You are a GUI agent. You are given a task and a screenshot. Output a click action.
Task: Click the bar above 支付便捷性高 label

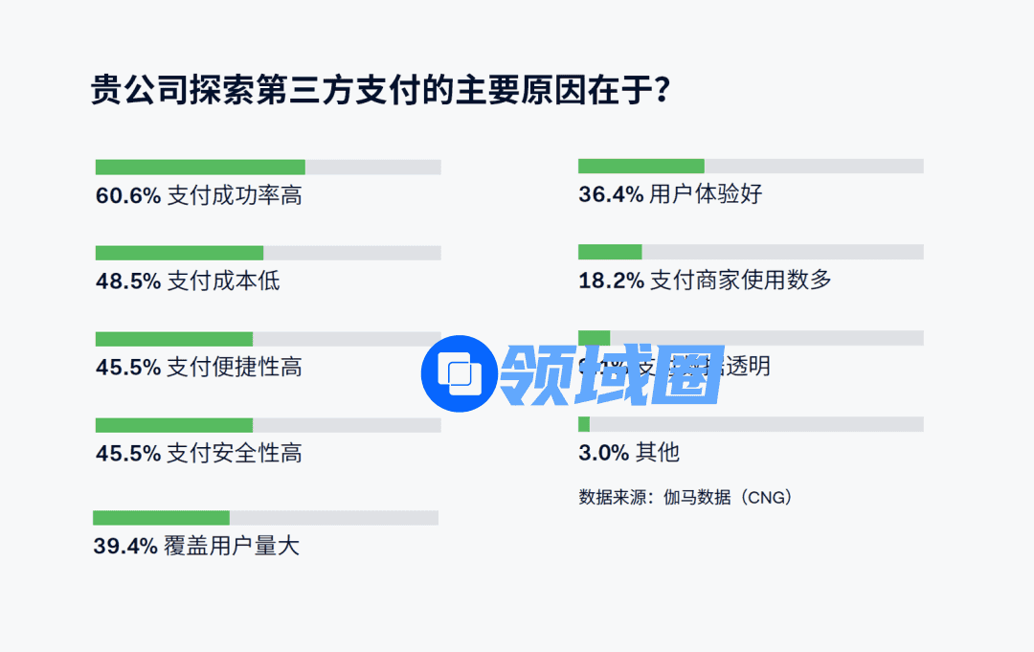click(268, 339)
